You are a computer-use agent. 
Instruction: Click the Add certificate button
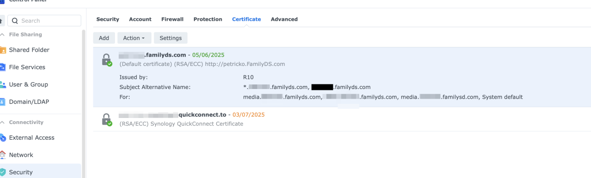(x=104, y=38)
